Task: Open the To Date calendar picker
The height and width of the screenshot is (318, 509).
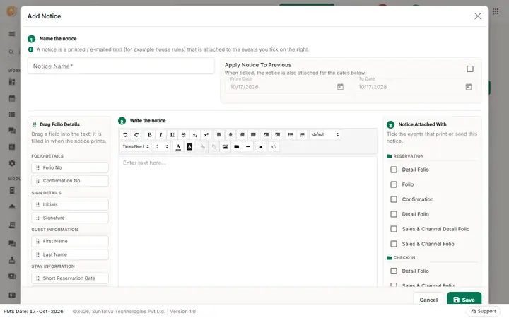Action: pos(469,87)
